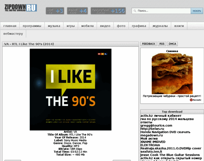Open the RSS feed button
Screen dimensions: 204x161
162,44
